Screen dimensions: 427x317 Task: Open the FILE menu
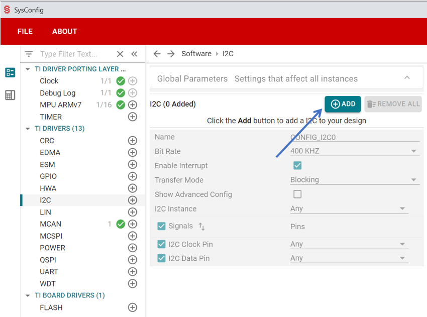point(25,31)
